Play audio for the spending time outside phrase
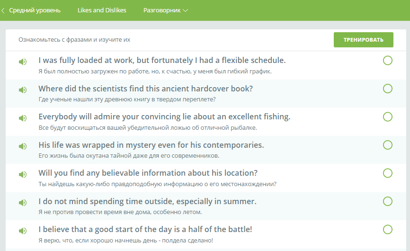410x251 pixels. click(x=23, y=203)
